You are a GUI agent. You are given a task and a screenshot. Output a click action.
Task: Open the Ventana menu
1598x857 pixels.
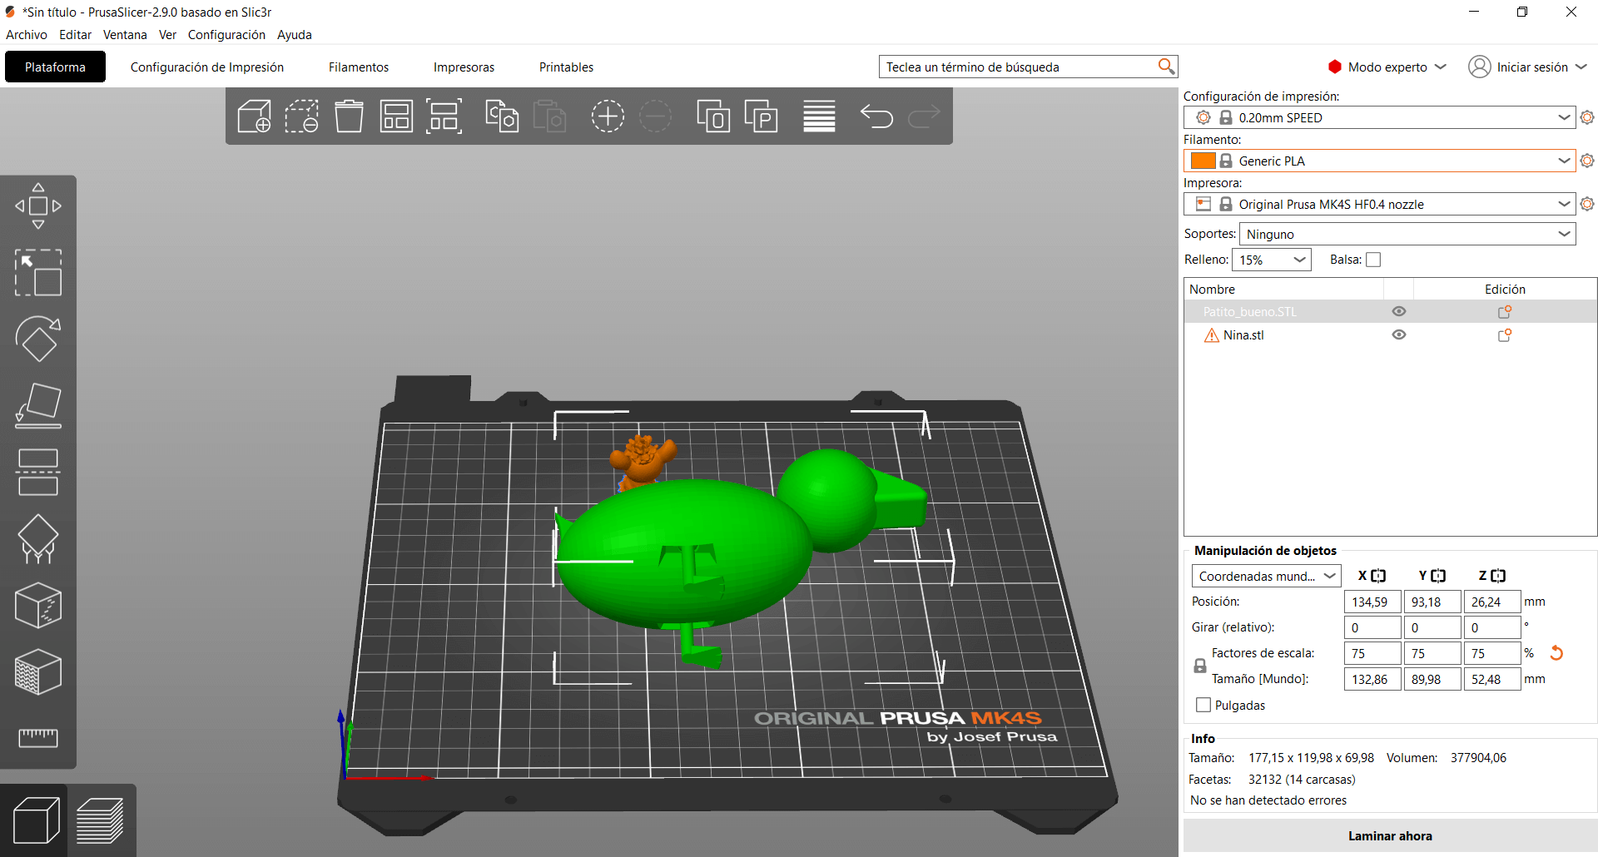(125, 35)
